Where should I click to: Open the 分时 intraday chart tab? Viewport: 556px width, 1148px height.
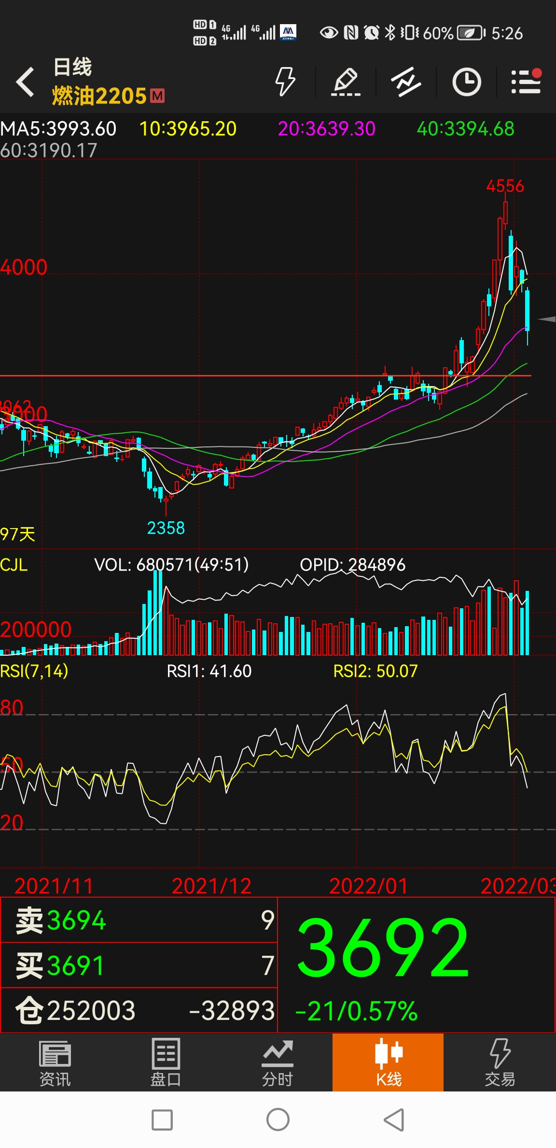click(278, 1062)
